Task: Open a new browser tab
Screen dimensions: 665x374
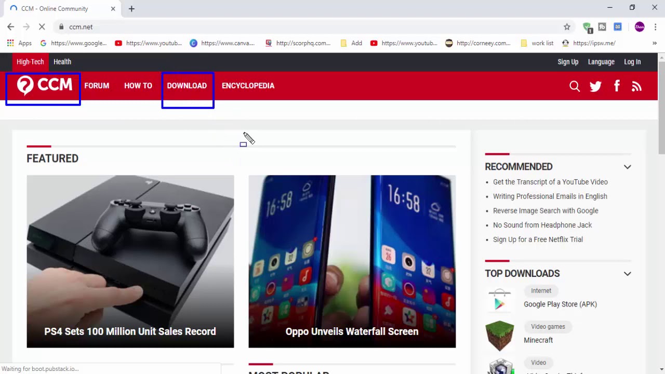Action: click(131, 9)
